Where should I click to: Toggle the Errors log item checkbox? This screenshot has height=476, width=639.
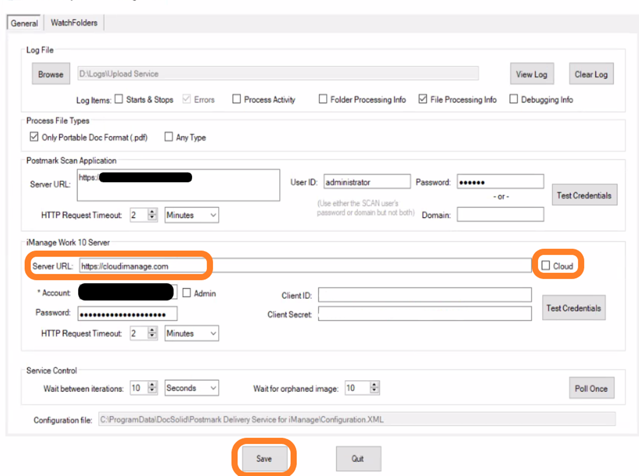pos(187,99)
